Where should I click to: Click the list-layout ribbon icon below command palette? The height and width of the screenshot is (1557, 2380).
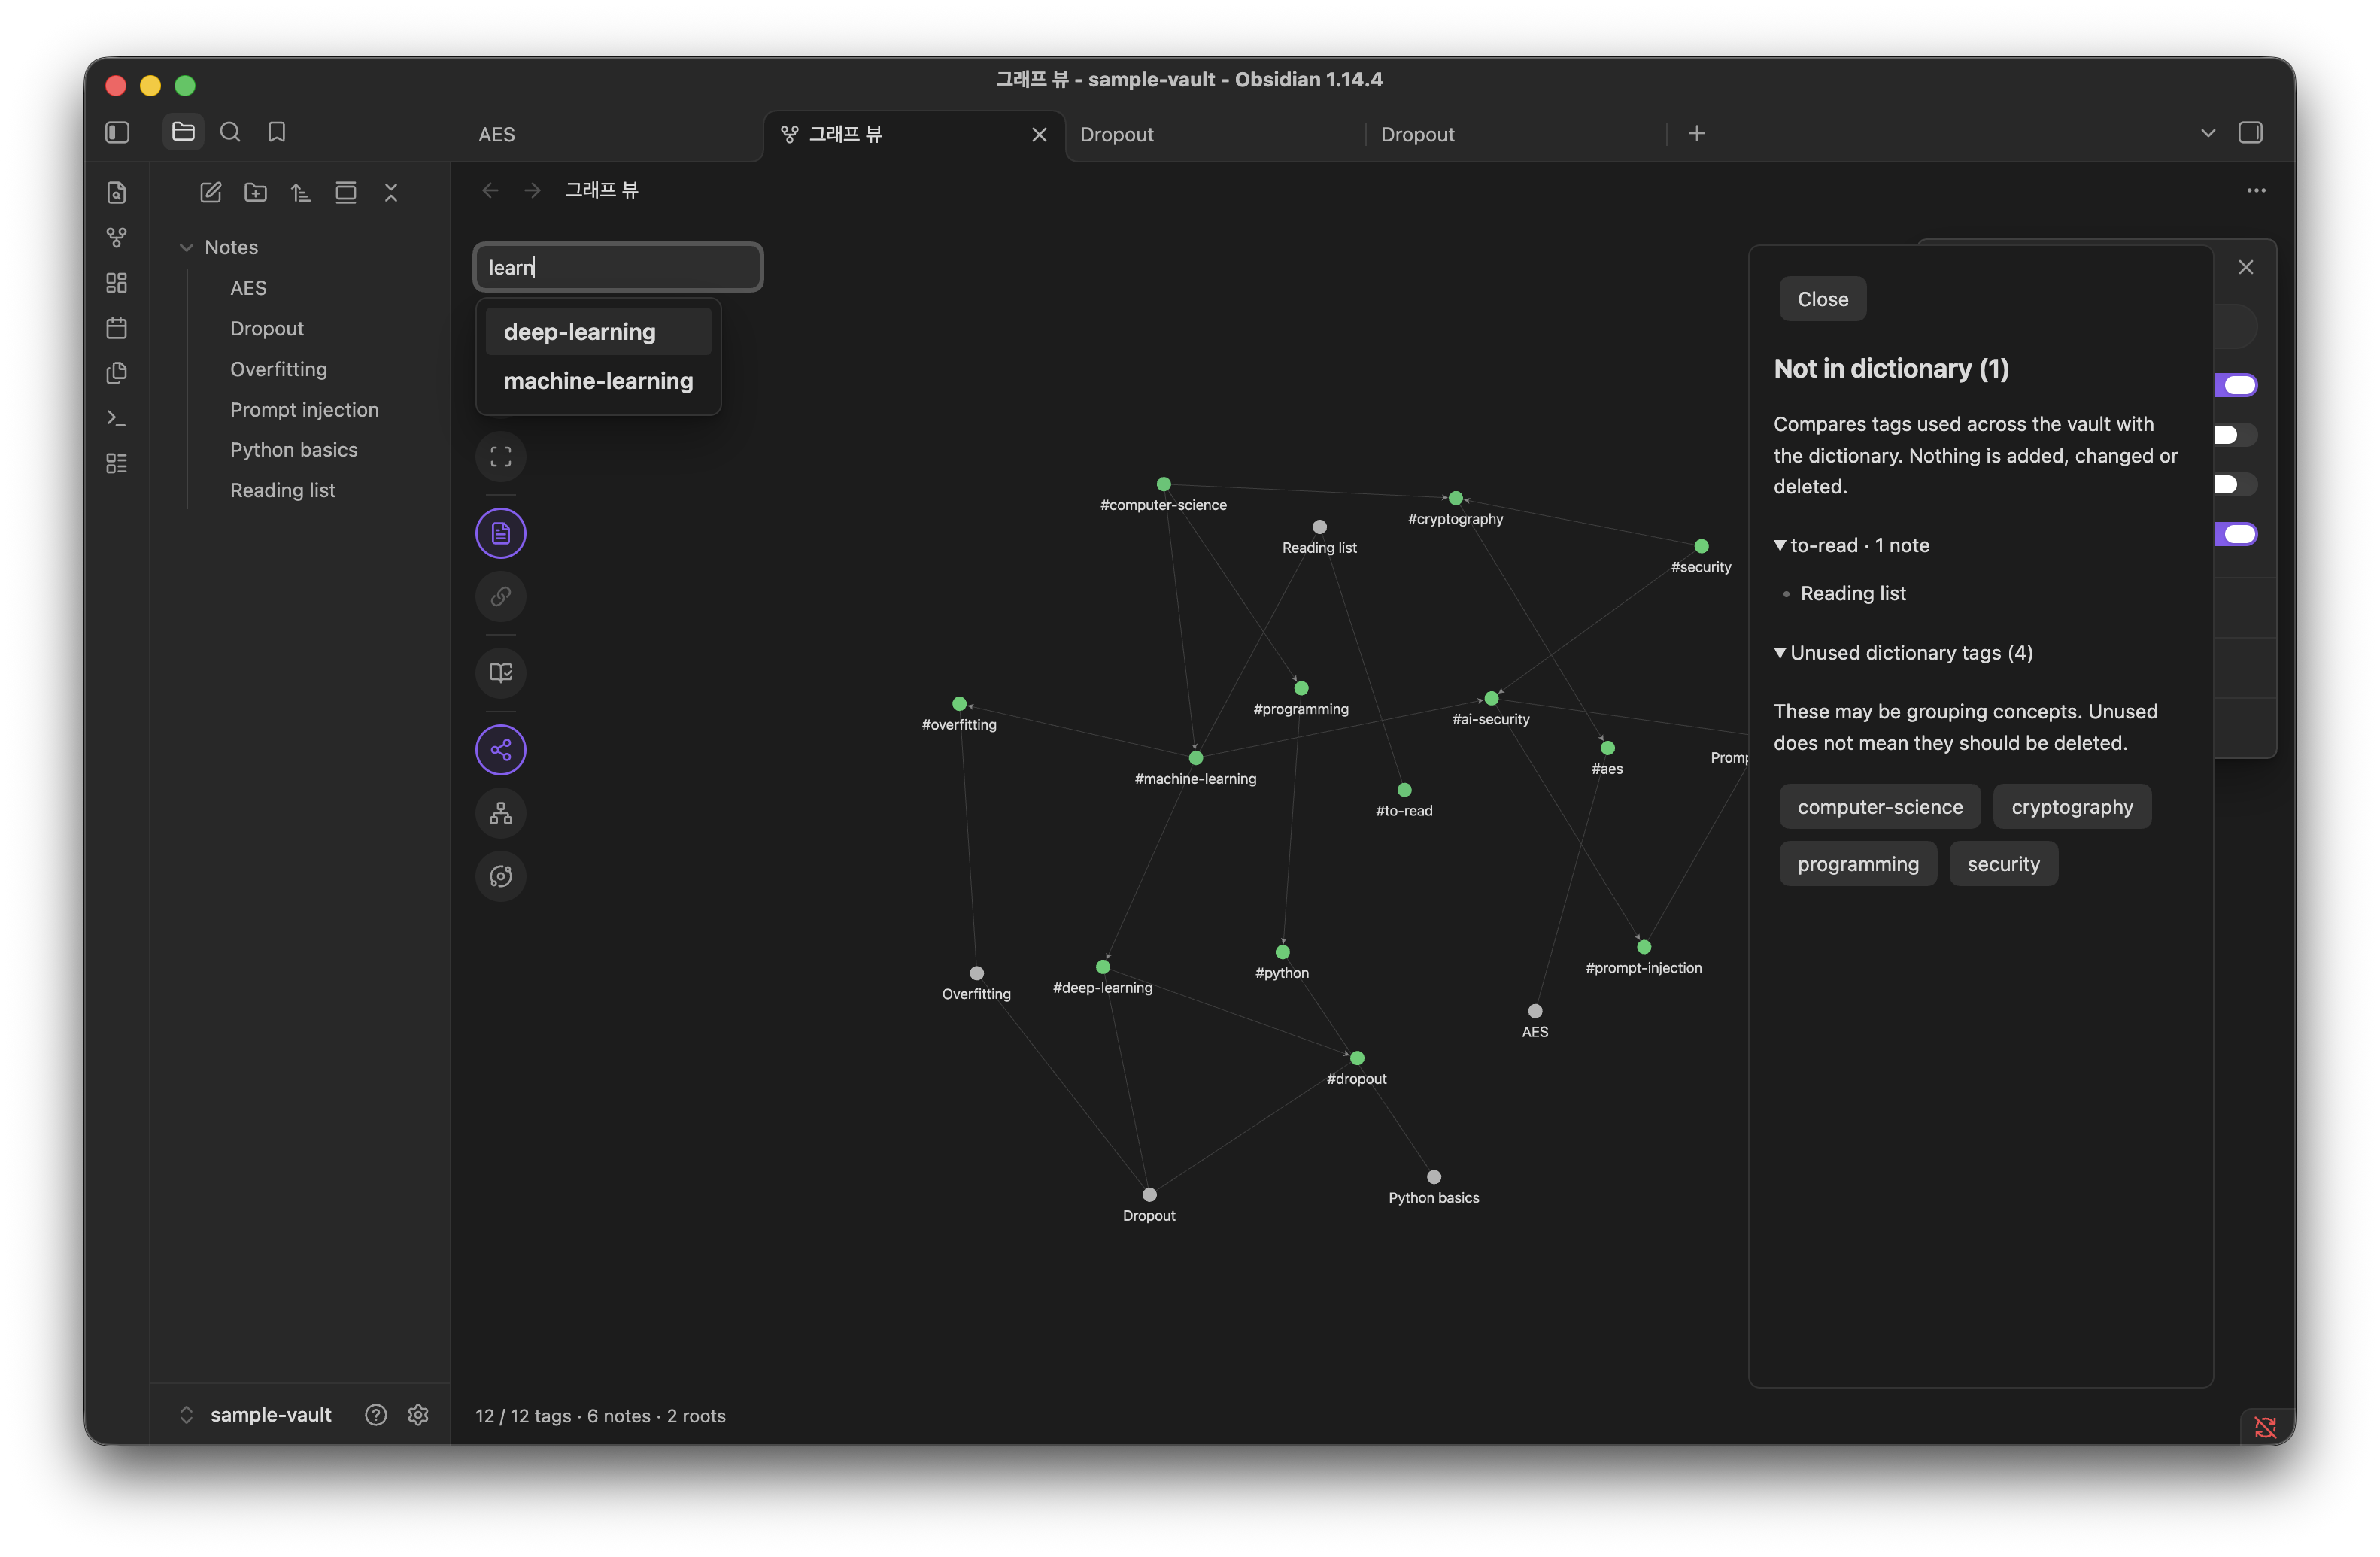click(117, 463)
